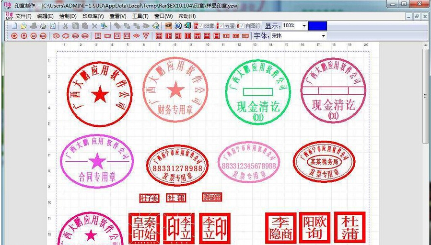Click the vertical scrollbar thumb

coord(426,96)
